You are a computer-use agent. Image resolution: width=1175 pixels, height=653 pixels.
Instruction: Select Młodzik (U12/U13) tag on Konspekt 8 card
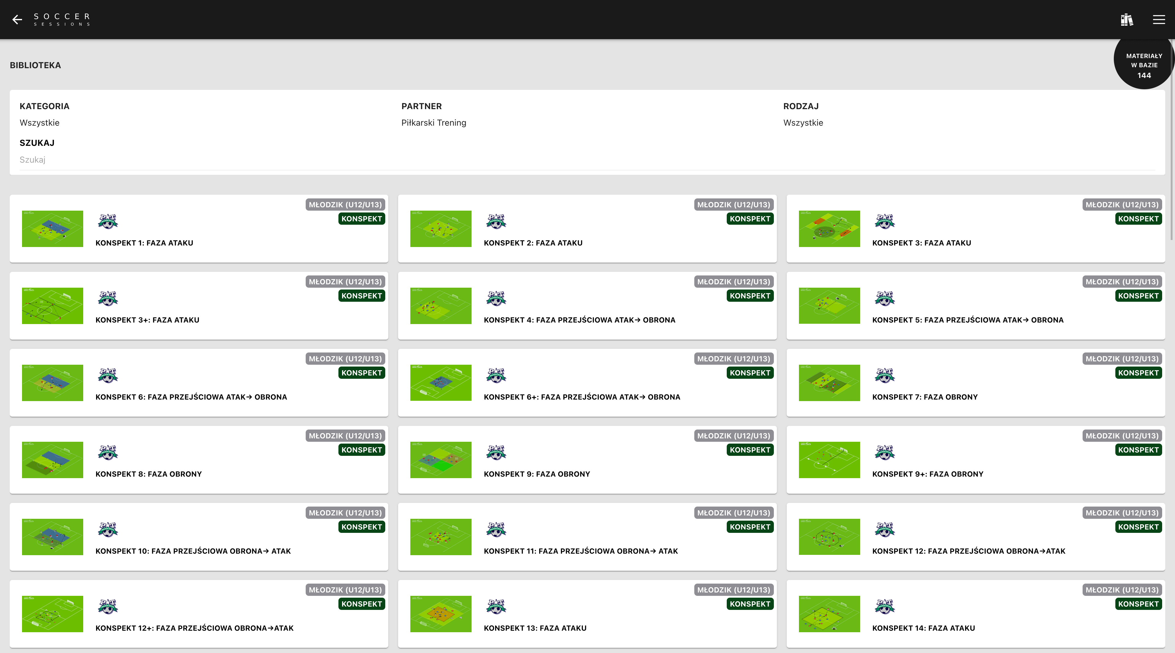[x=345, y=436]
